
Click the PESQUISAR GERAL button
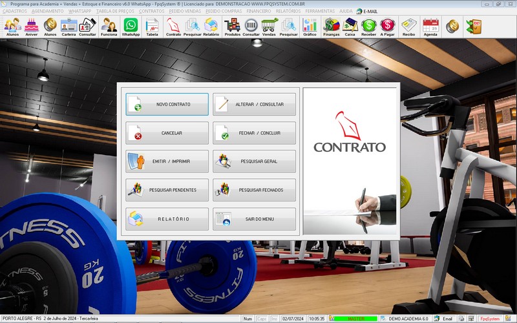click(254, 161)
